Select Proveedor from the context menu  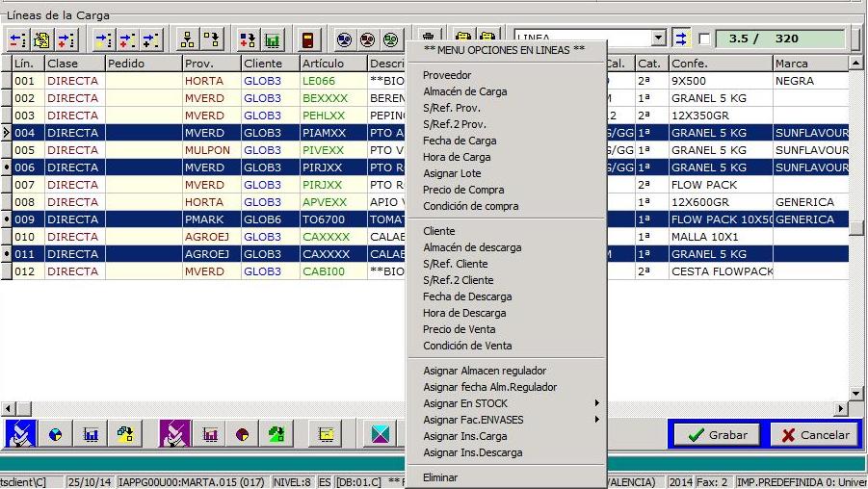447,75
